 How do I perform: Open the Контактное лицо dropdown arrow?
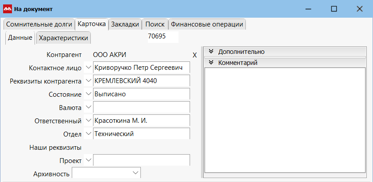click(88, 68)
